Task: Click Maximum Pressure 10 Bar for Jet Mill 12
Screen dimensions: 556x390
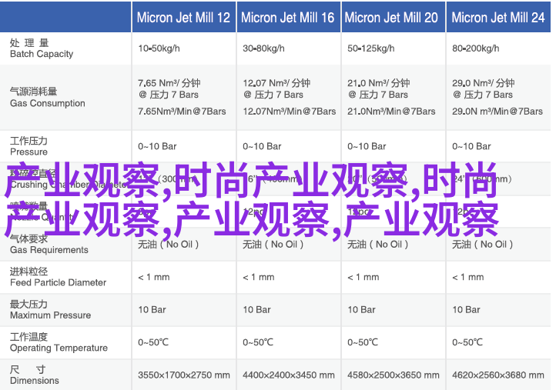Action: (152, 309)
